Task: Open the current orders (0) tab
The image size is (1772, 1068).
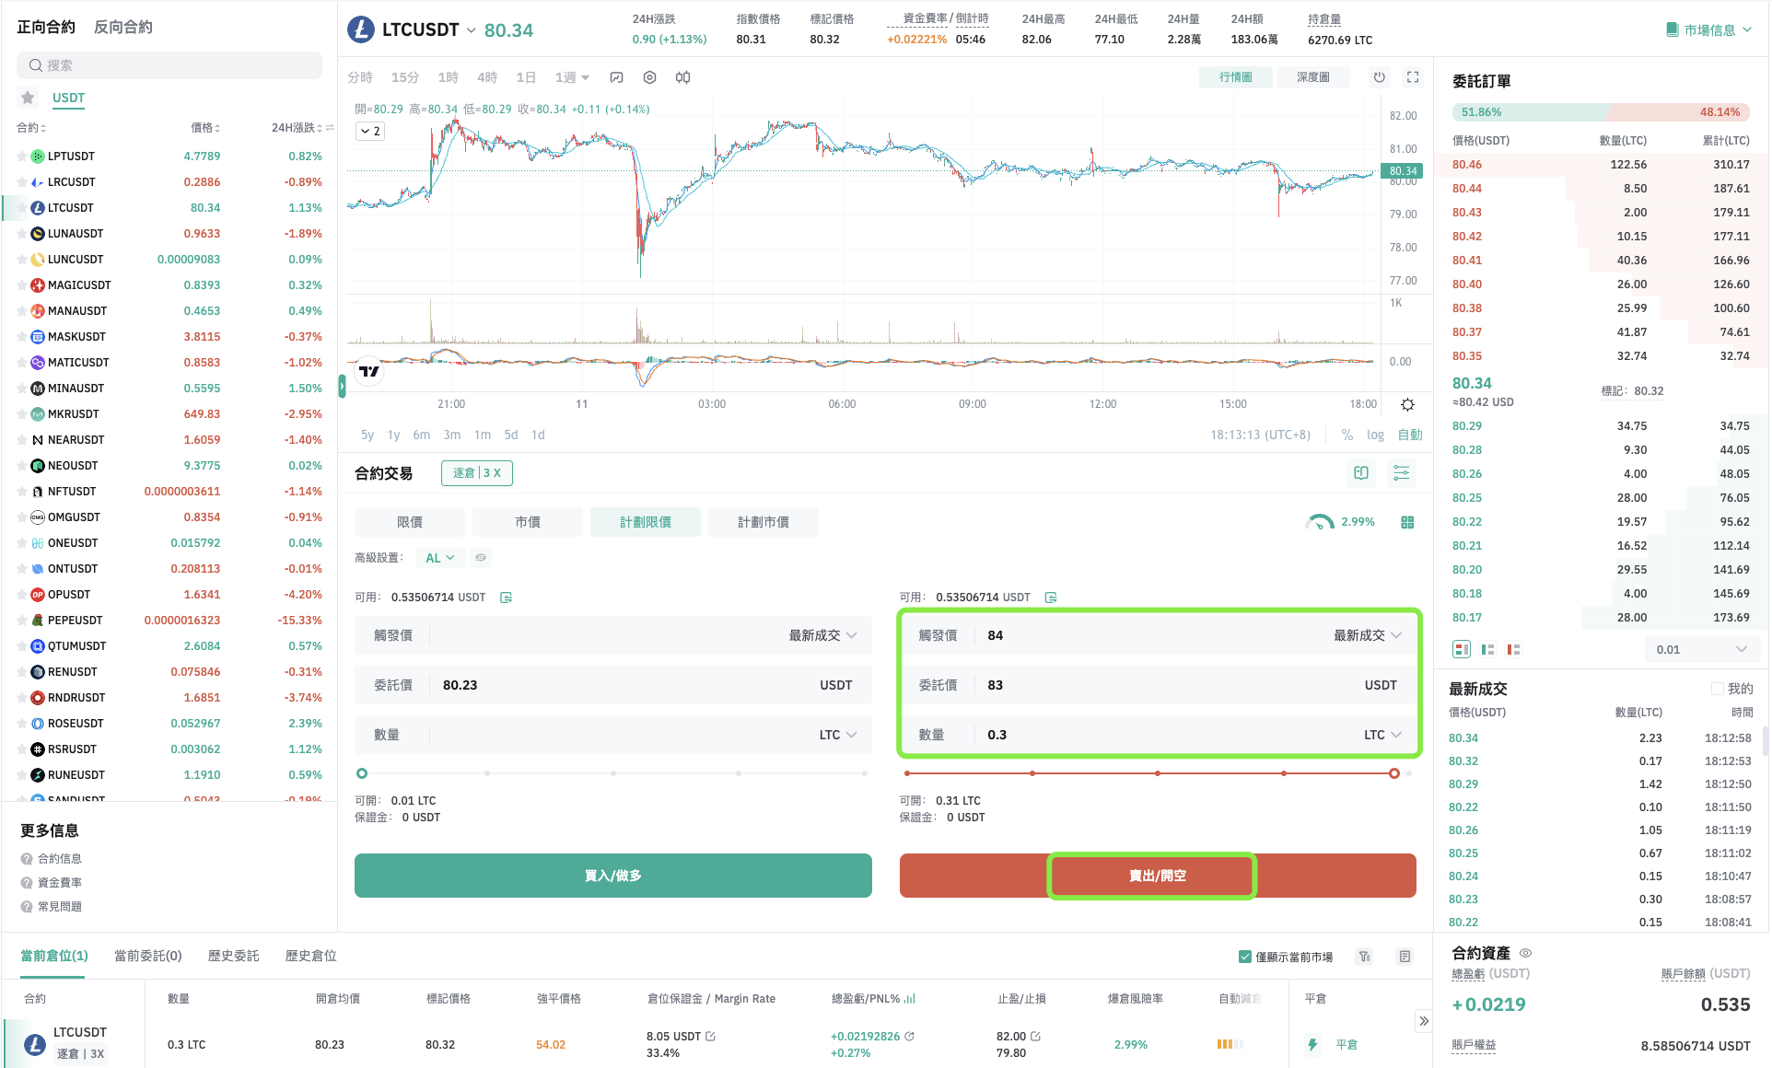Action: click(148, 956)
